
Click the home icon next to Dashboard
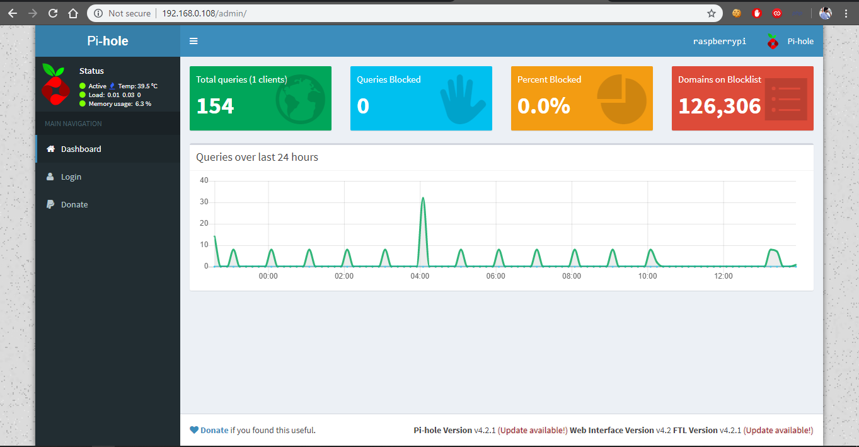[x=50, y=149]
